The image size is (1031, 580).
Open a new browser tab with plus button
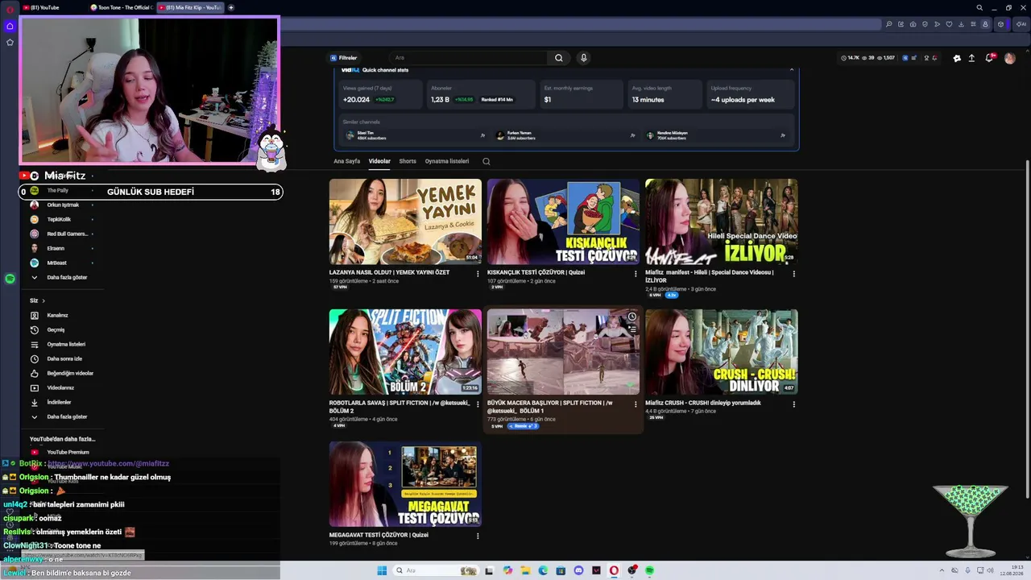(231, 7)
